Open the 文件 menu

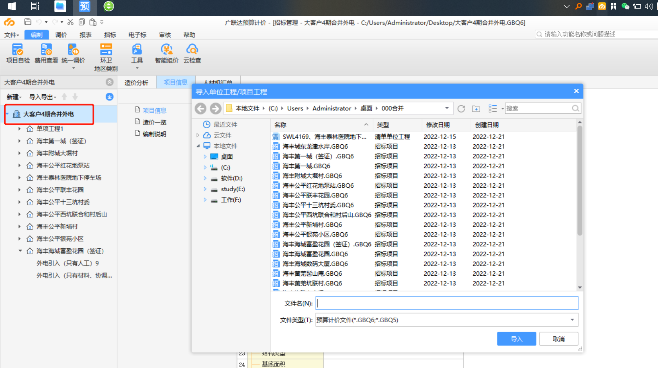[x=12, y=35]
